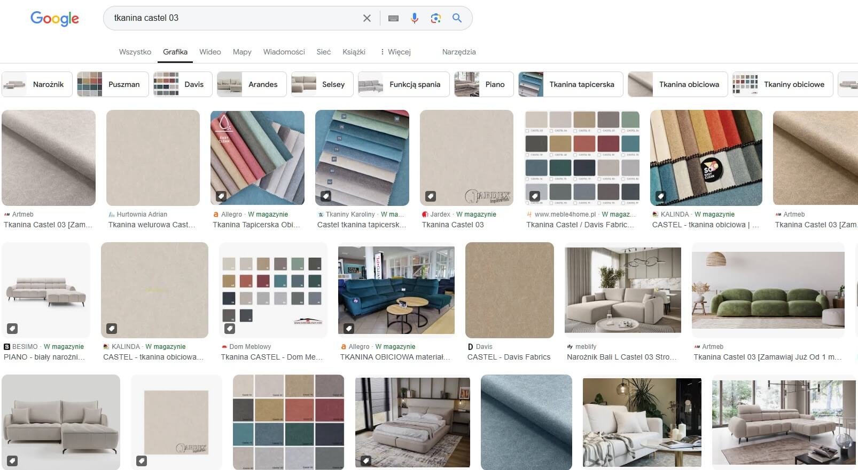Filter results by Puszman chip

point(113,84)
